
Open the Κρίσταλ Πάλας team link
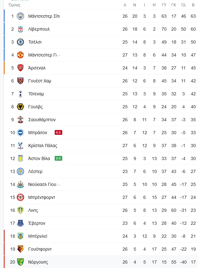coord(43,146)
